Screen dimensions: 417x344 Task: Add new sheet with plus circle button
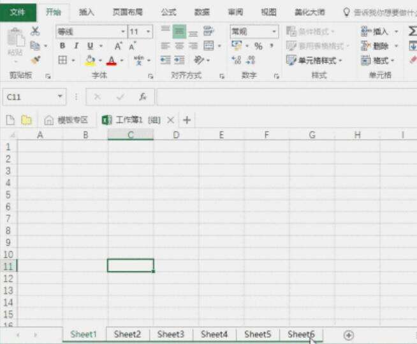(349, 335)
